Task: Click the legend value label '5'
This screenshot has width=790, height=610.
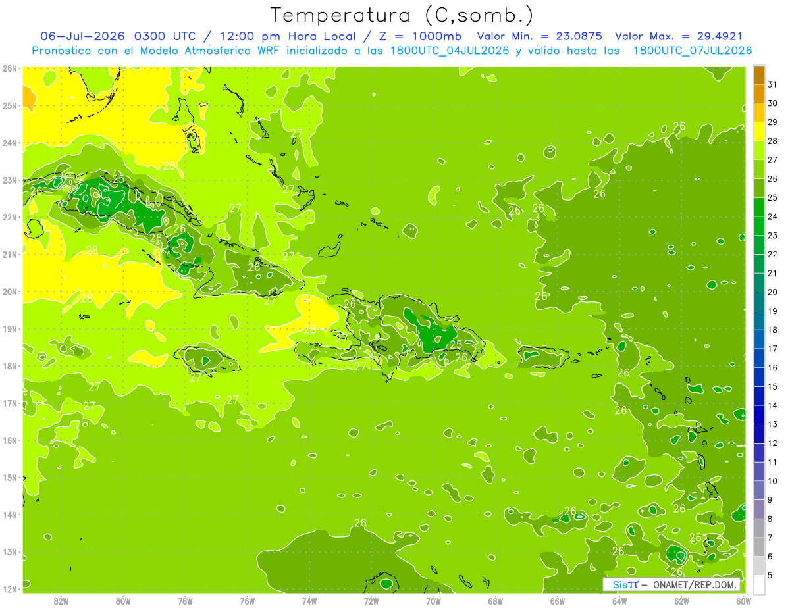Action: pyautogui.click(x=770, y=575)
